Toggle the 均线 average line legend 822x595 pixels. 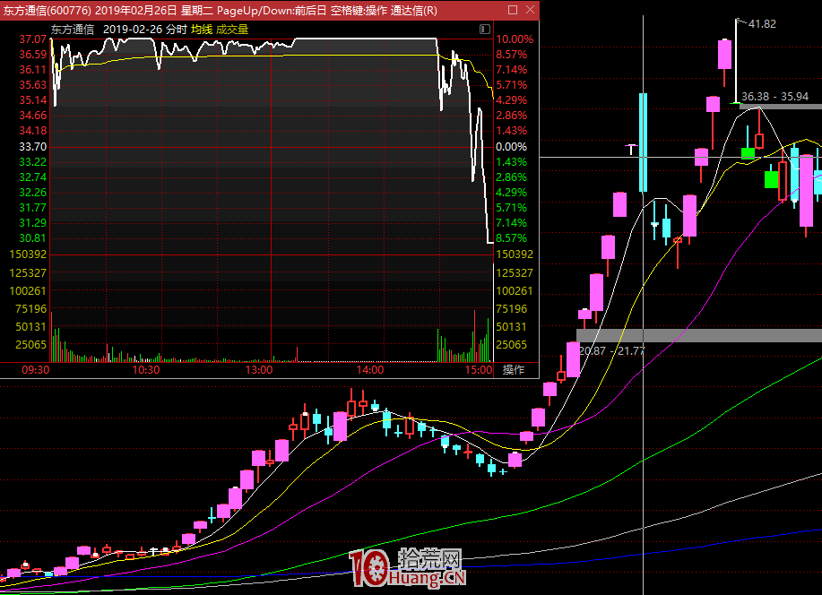click(202, 29)
